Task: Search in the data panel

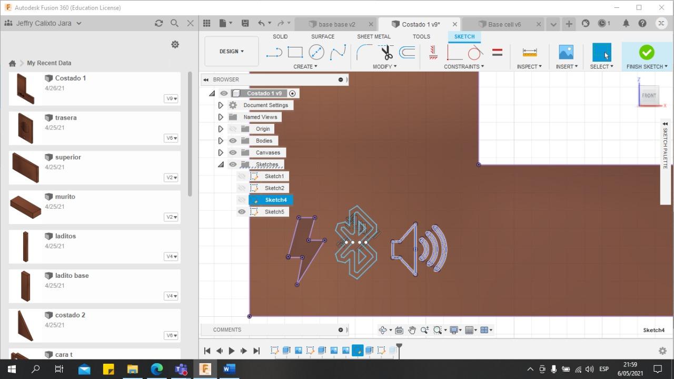Action: click(174, 23)
